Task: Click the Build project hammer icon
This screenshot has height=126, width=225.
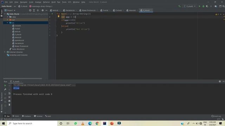Action: (x=179, y=6)
